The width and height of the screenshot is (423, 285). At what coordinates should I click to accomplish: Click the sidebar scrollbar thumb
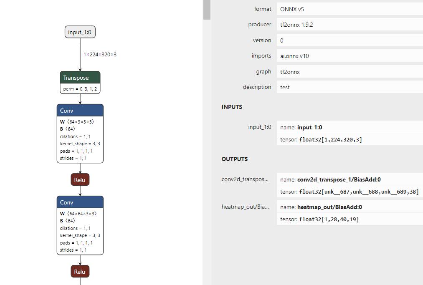coord(207,9)
